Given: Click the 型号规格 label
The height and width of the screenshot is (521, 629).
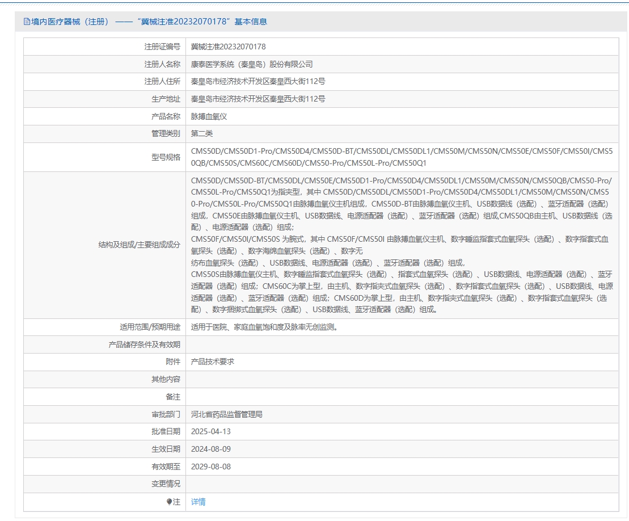Looking at the screenshot, I should click(x=166, y=157).
